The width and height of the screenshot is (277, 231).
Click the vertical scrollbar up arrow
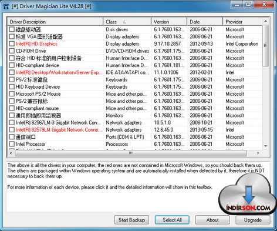(265, 21)
